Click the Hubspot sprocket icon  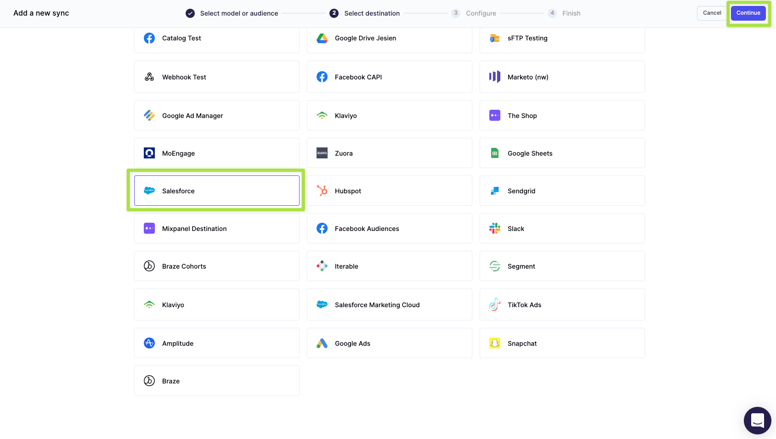click(322, 191)
